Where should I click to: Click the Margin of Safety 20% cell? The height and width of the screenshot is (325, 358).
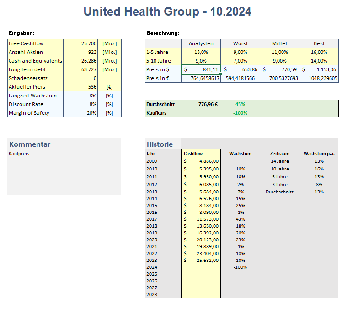coord(80,113)
